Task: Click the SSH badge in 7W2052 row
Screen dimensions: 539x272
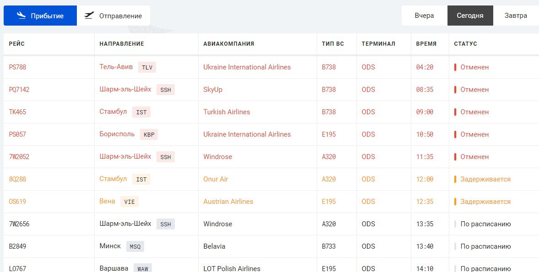Action: tap(166, 157)
